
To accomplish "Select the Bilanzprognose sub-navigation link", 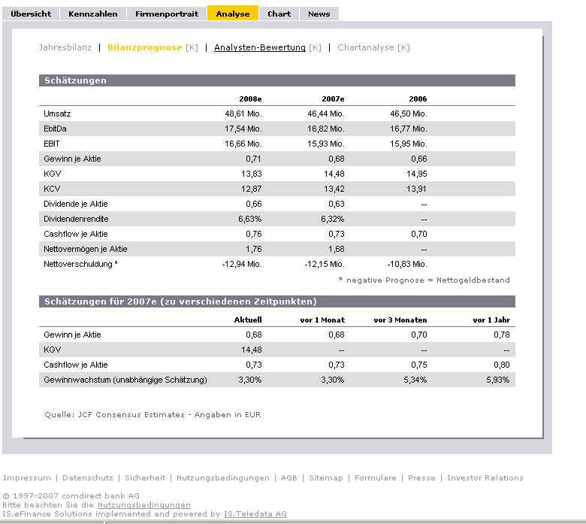I will coord(144,47).
